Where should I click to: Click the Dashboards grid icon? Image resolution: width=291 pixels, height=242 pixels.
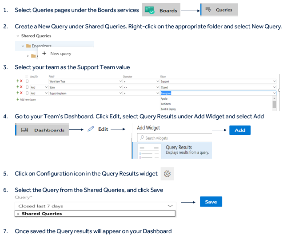click(25, 130)
